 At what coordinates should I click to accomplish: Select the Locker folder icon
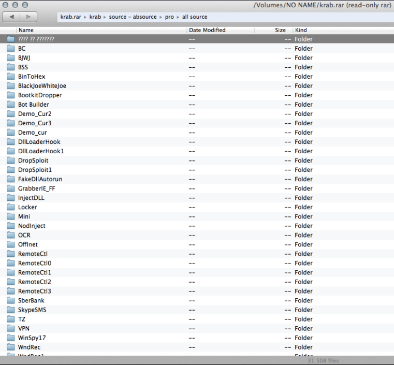coord(10,207)
